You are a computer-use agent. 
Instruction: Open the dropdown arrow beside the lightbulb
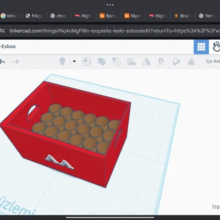click(74, 62)
